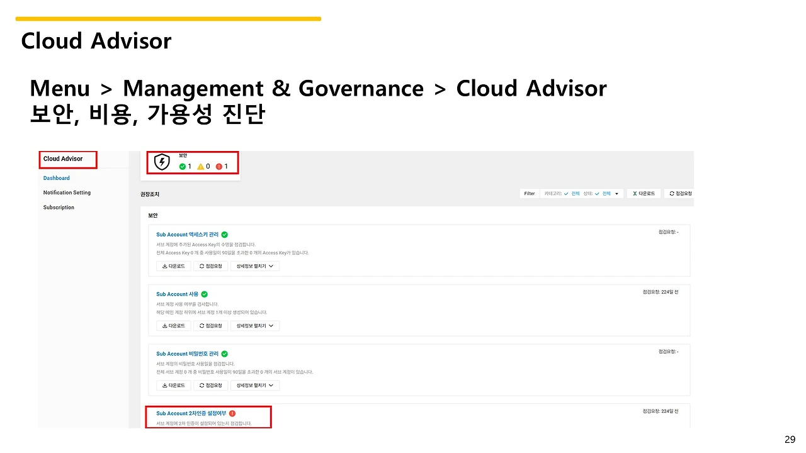
Task: Click the security shield icon
Action: (x=162, y=162)
